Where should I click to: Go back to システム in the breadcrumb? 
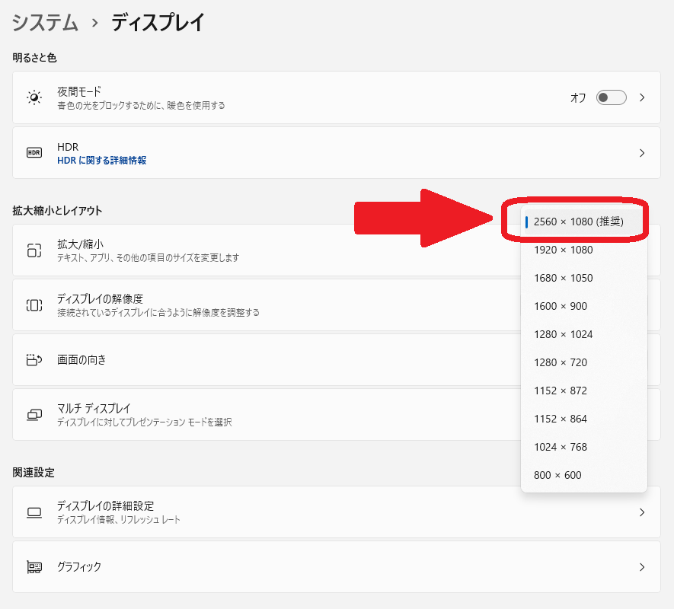point(45,22)
